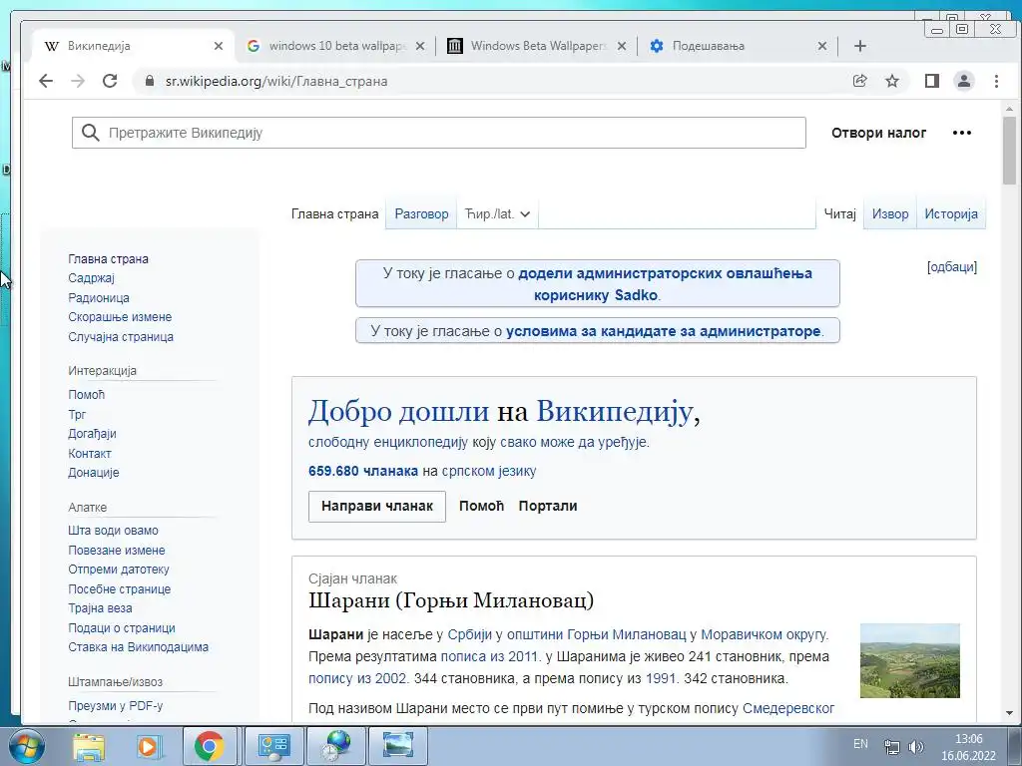Bookmark this page with the star icon
Viewport: 1022px width, 766px height.
[x=892, y=81]
